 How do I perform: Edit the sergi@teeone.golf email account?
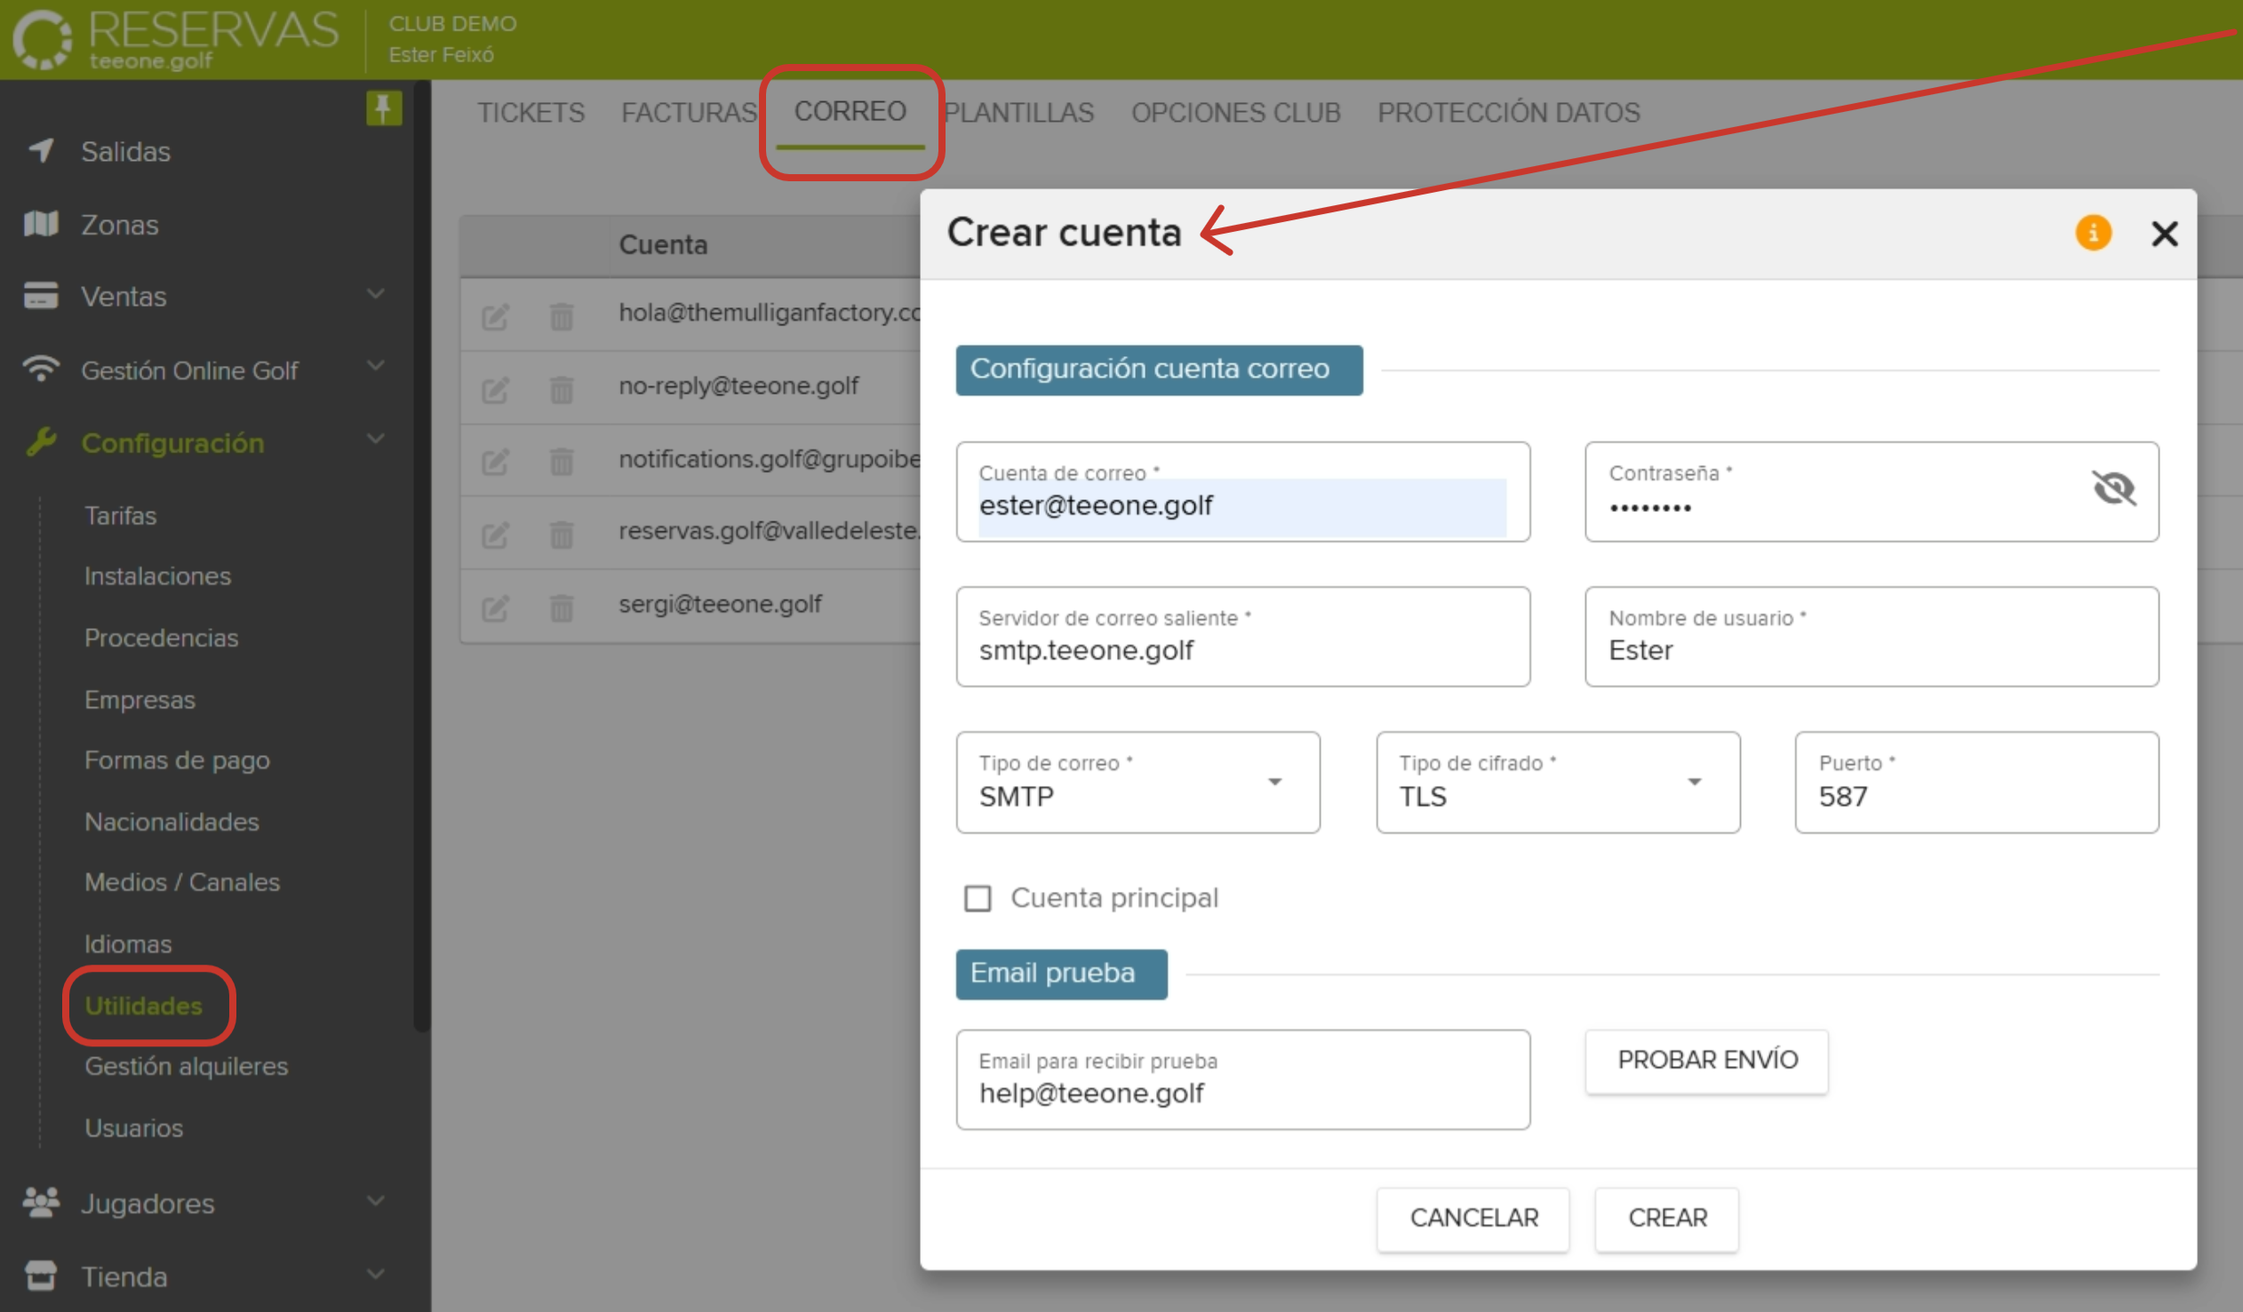496,607
